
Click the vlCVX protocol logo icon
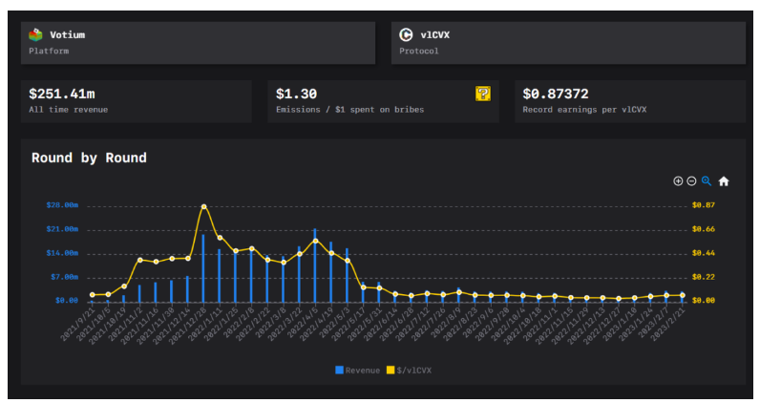(x=406, y=35)
